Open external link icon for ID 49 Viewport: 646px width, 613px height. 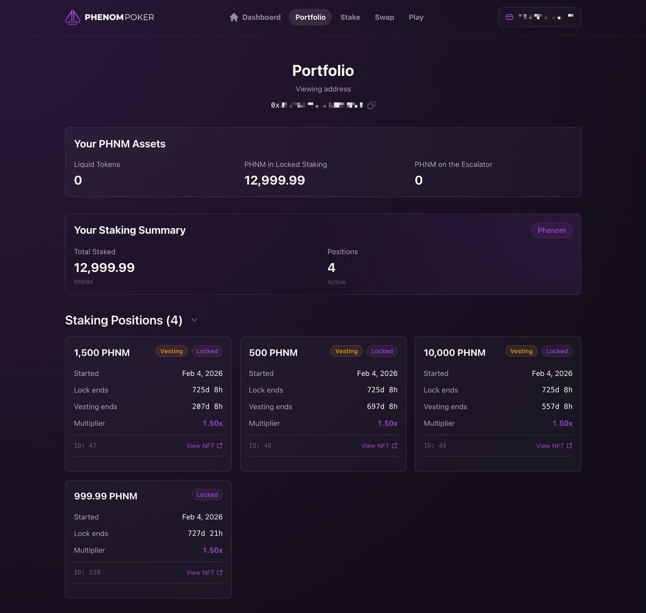569,446
